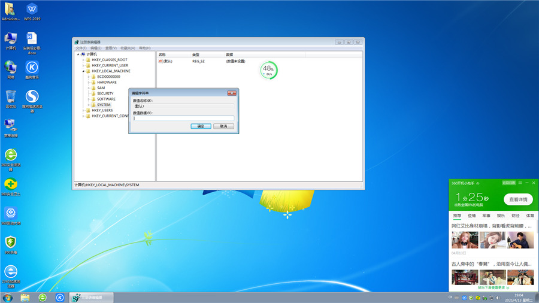Close the edit string dialog

[x=232, y=93]
